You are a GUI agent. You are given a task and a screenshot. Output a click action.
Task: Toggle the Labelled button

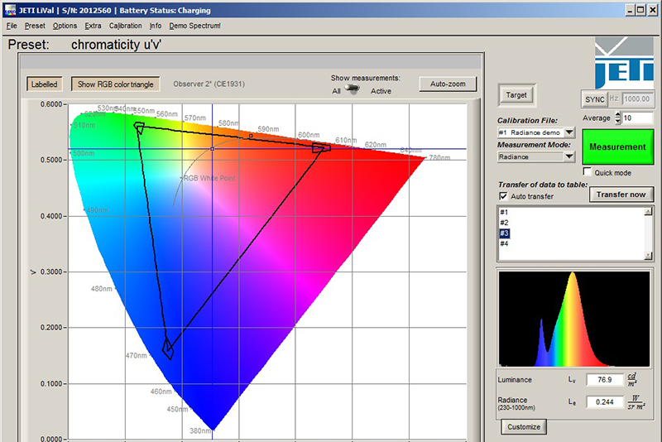coord(45,84)
